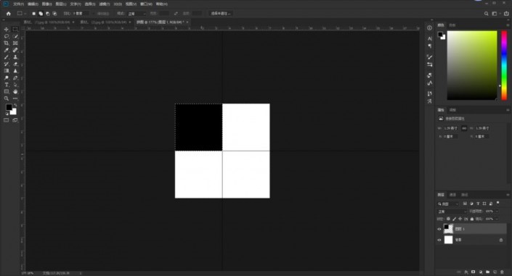Open the layer Opacity dropdown arrow
This screenshot has height=276, width=512.
497,212
